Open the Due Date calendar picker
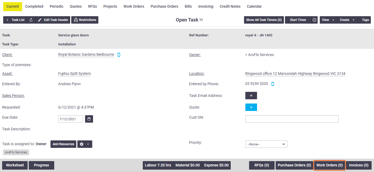This screenshot has height=172, width=374. (x=89, y=119)
